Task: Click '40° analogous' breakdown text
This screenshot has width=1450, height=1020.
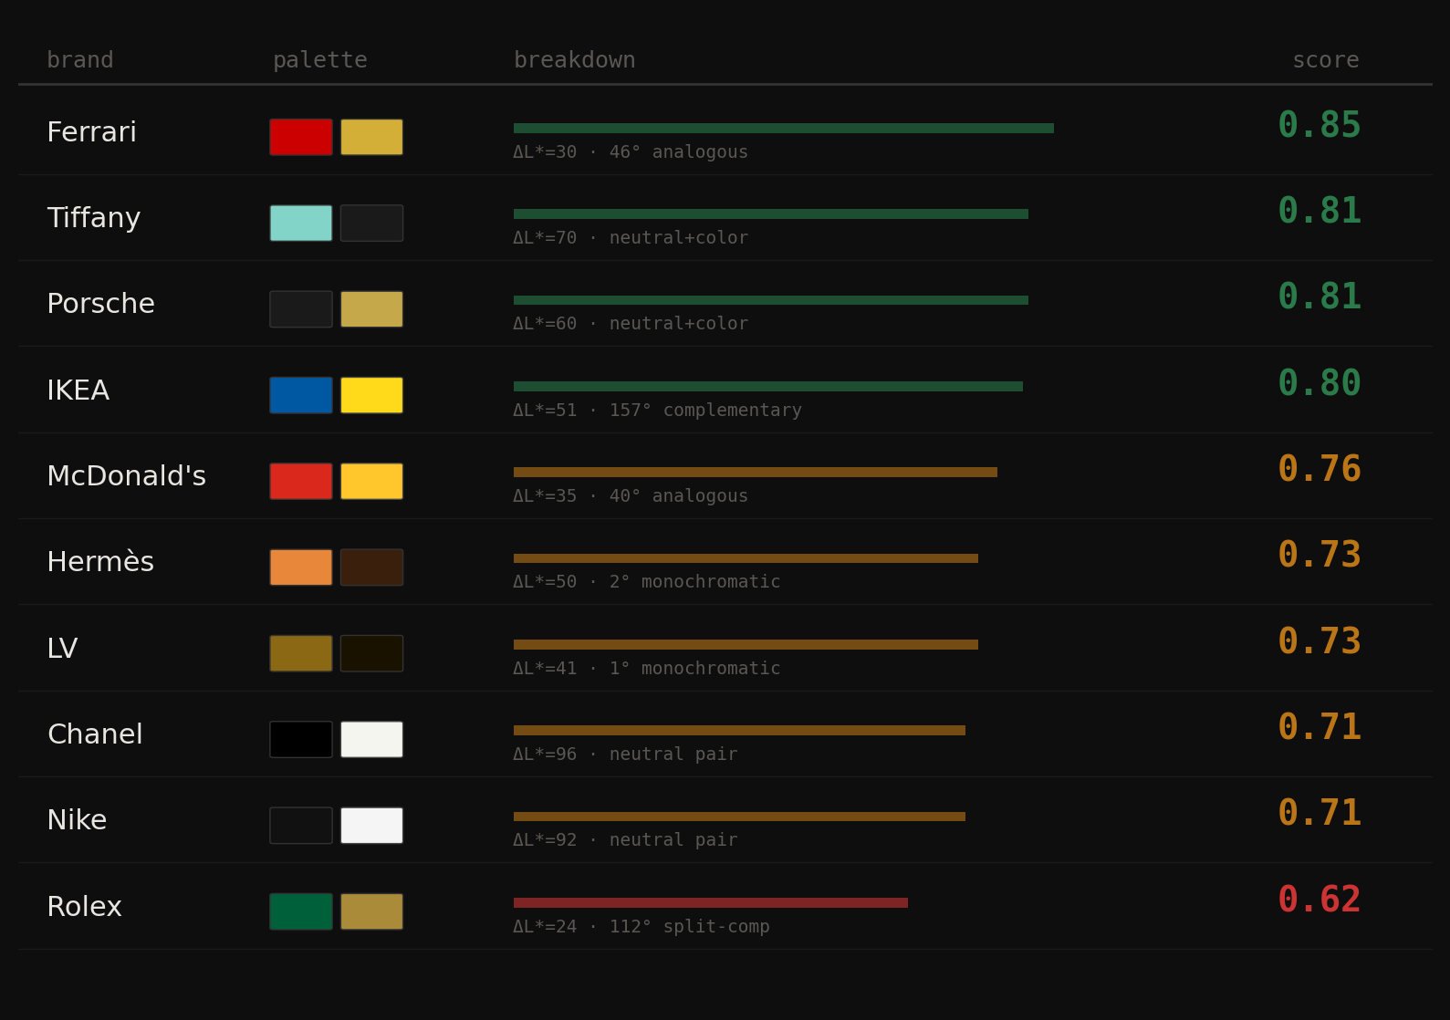Action: (x=679, y=496)
